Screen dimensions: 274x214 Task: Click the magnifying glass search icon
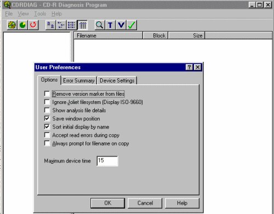pos(100,25)
